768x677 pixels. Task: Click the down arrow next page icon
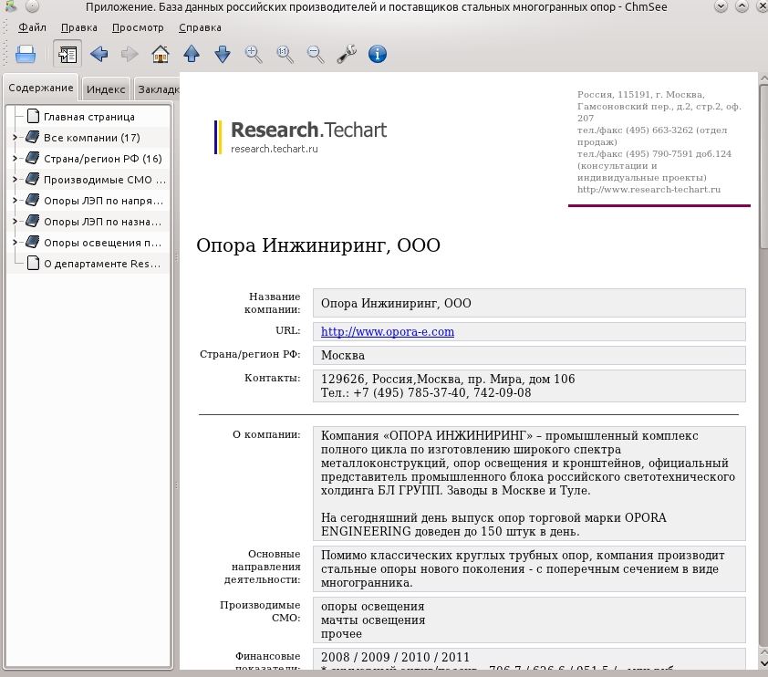point(223,54)
